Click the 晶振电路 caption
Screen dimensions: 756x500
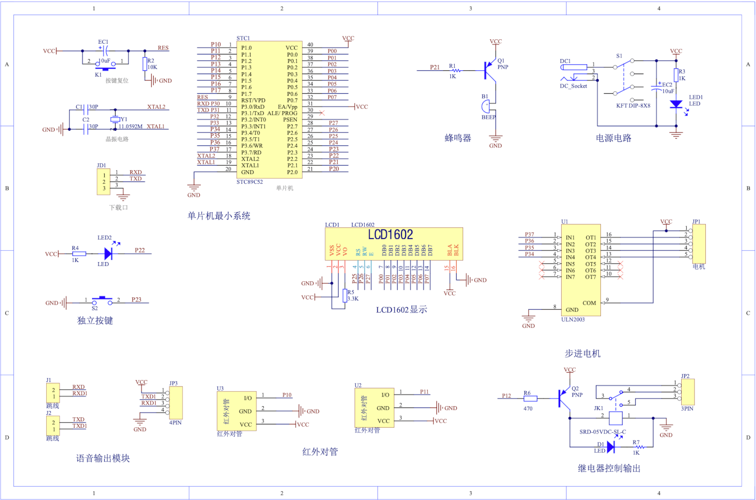tap(117, 139)
